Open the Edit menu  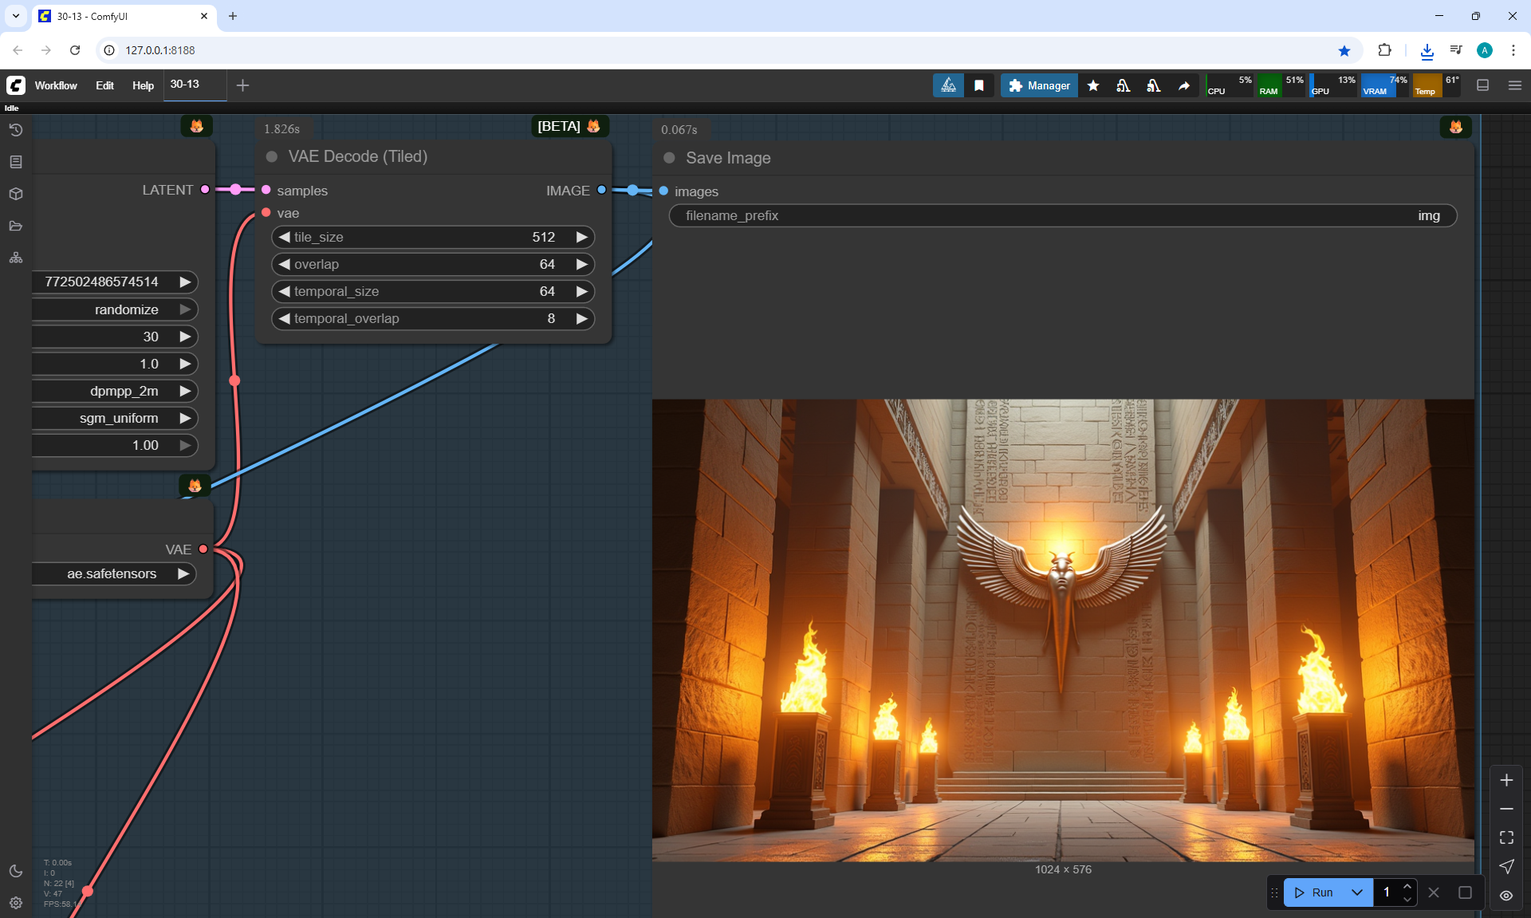pyautogui.click(x=104, y=85)
